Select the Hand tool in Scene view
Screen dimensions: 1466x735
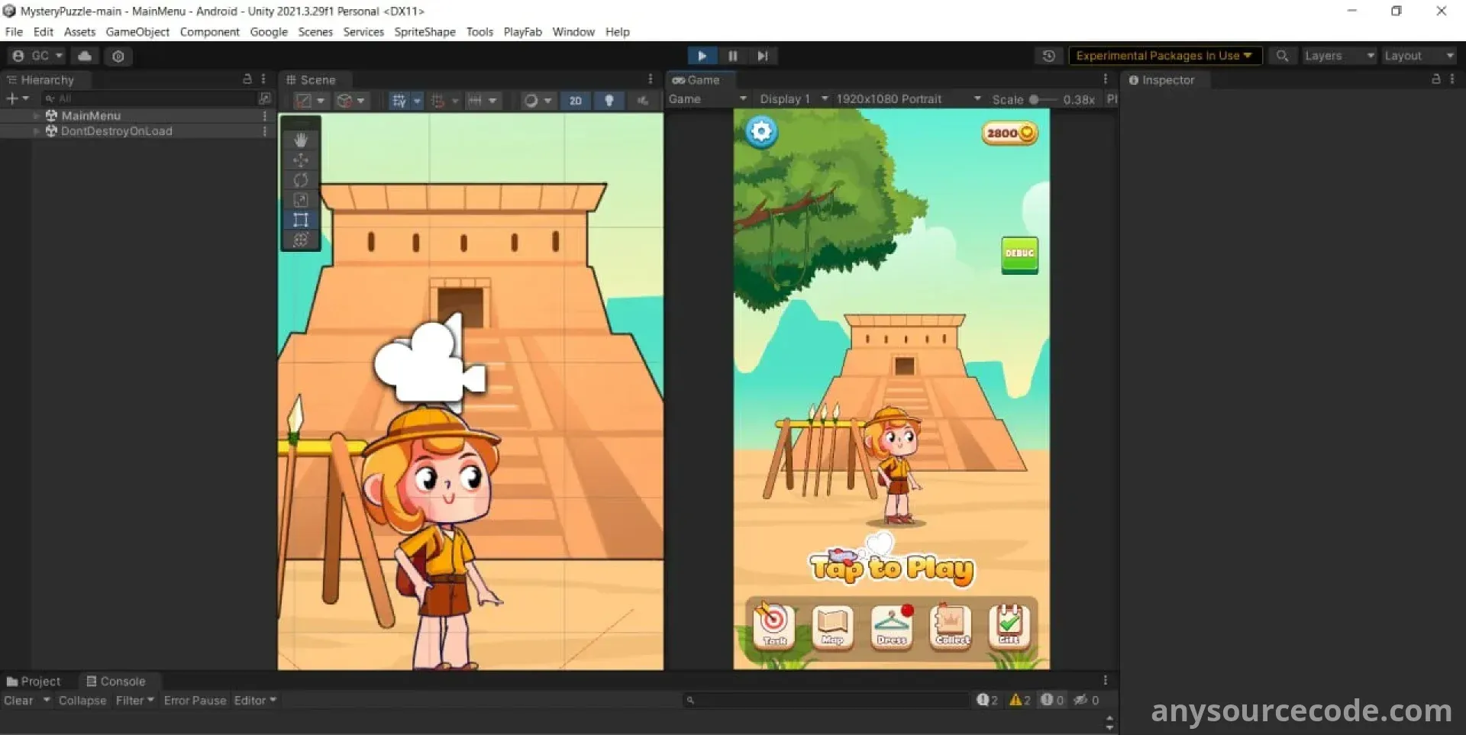pyautogui.click(x=301, y=140)
